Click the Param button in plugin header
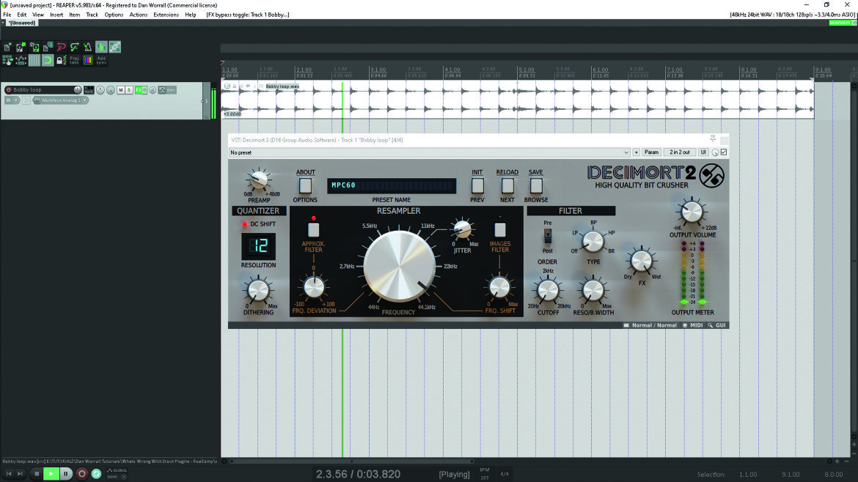Image resolution: width=858 pixels, height=482 pixels. [651, 152]
